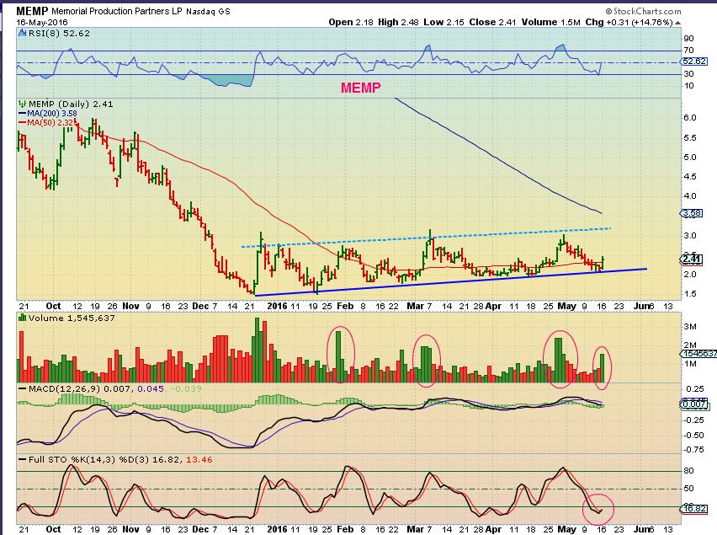Click the MA(50) 2.32 legend text
The height and width of the screenshot is (535, 717).
tap(50, 123)
